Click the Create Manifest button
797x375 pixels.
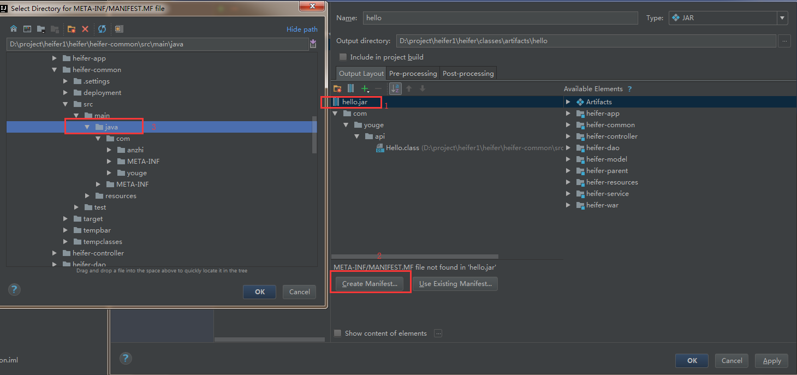click(x=370, y=284)
